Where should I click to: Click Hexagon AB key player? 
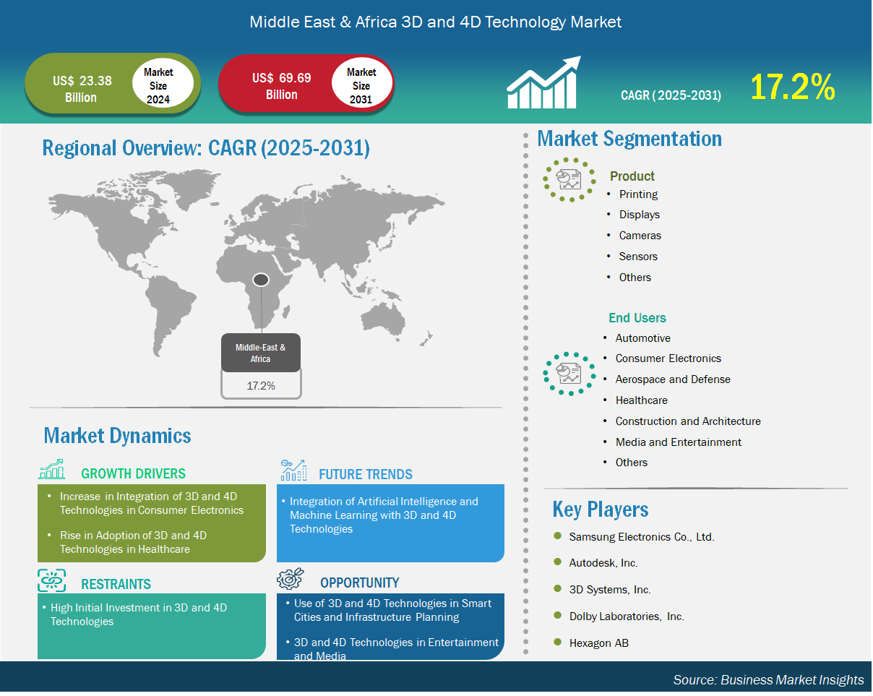599,643
